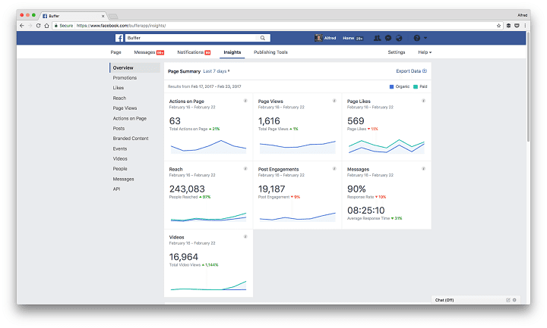Open page Settings
The width and height of the screenshot is (547, 328).
pos(397,52)
